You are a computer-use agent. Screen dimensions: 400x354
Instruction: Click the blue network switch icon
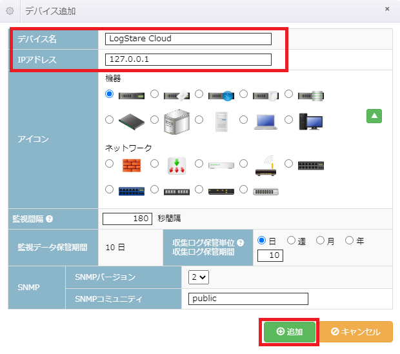(x=132, y=192)
